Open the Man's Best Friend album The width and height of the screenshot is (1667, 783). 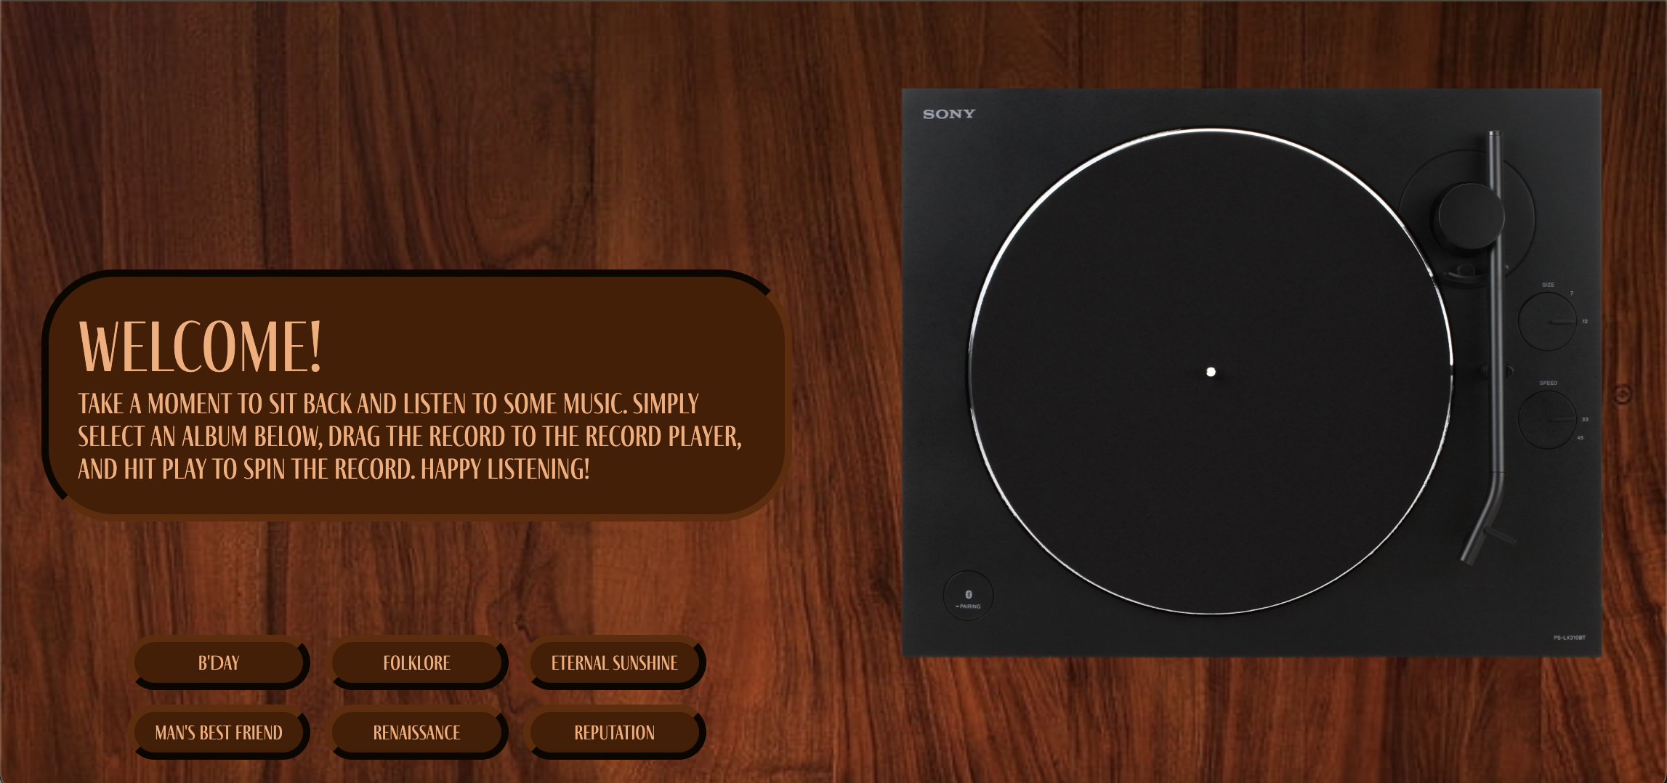pyautogui.click(x=219, y=732)
